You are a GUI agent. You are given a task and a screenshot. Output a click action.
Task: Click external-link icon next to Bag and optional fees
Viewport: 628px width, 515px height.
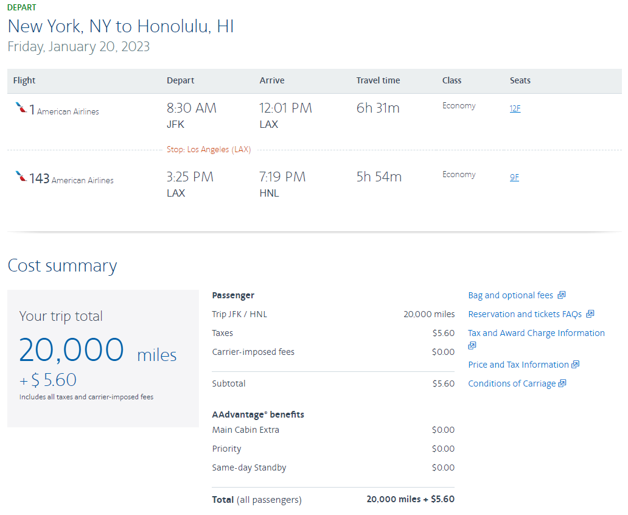(562, 295)
